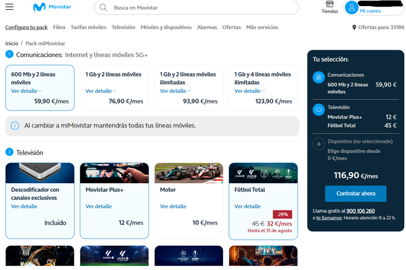Click the Comunicaciones icon in Tu selección
The height and width of the screenshot is (270, 406).
(319, 78)
